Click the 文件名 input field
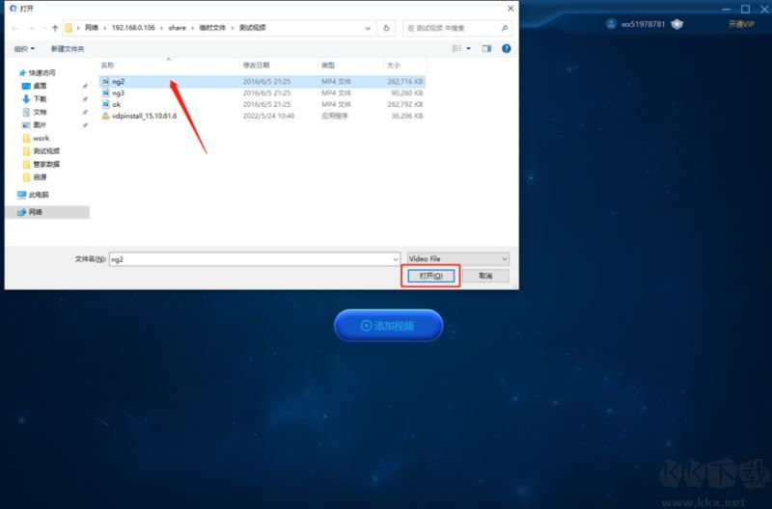The height and width of the screenshot is (509, 772). tap(255, 259)
